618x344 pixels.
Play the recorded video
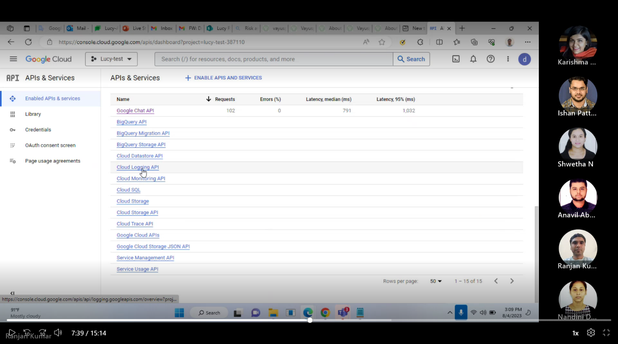point(12,333)
